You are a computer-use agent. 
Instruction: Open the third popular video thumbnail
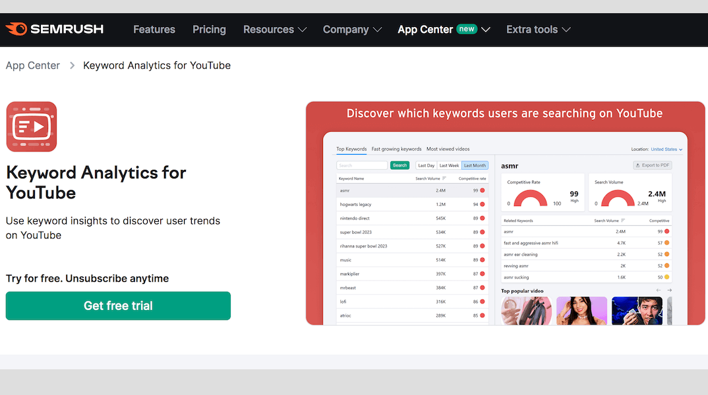[x=637, y=311]
